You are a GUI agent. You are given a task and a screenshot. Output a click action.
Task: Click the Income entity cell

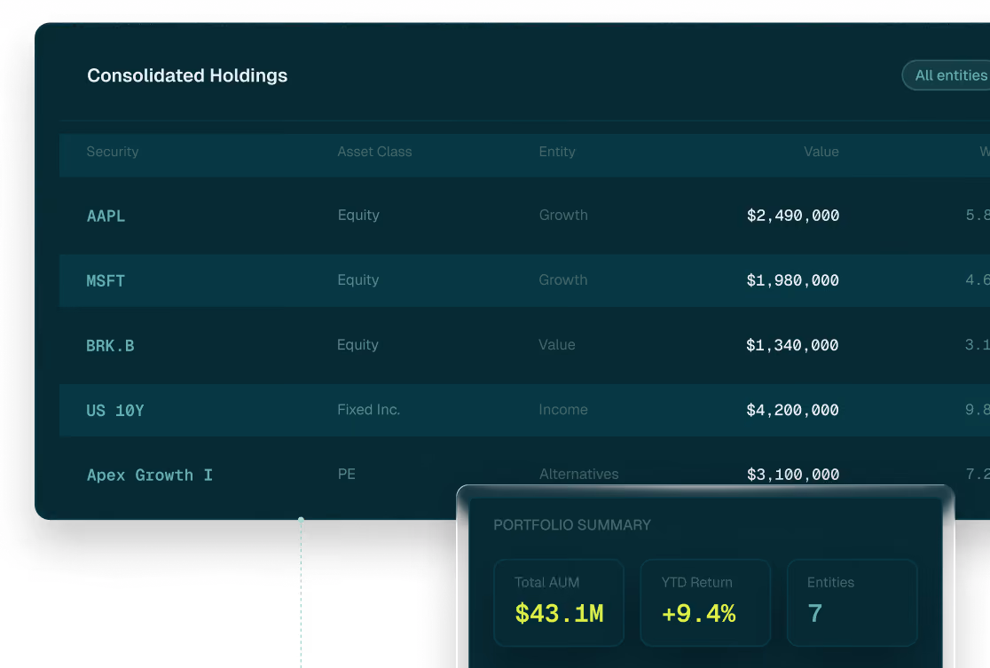click(563, 410)
